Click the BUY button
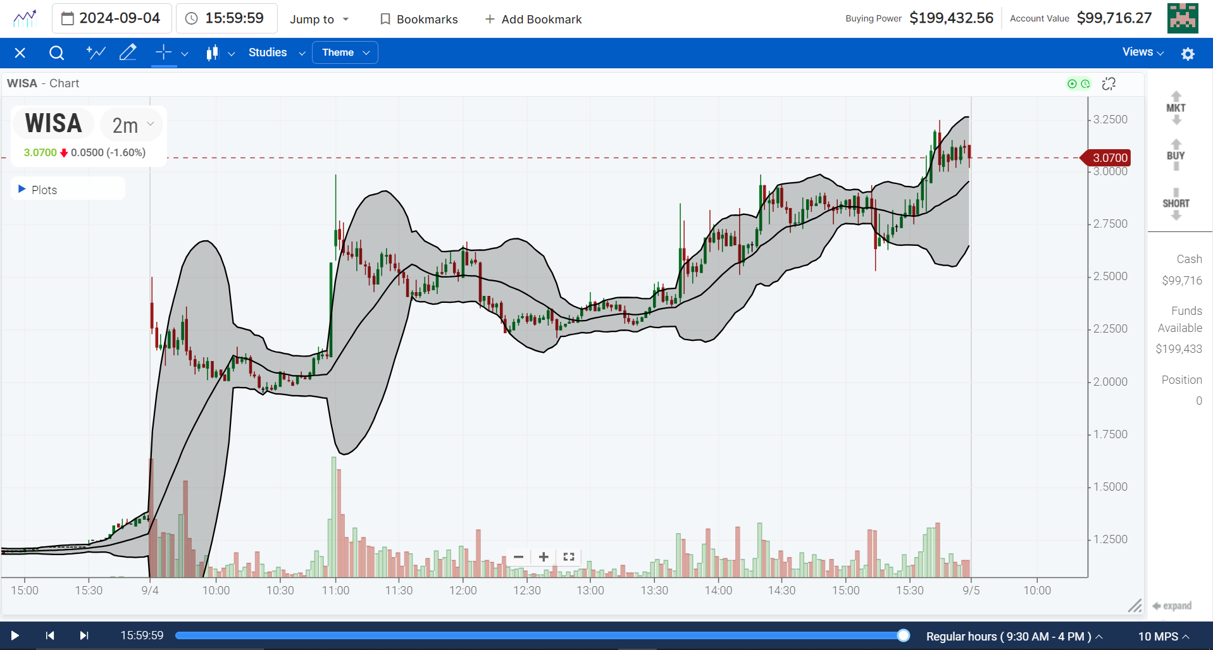 click(1175, 155)
